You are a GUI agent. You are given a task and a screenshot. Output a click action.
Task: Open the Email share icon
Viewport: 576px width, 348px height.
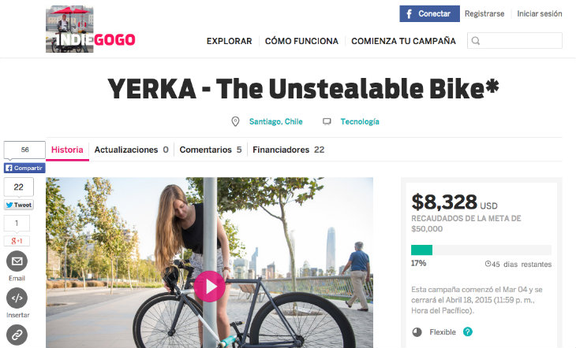(x=17, y=261)
